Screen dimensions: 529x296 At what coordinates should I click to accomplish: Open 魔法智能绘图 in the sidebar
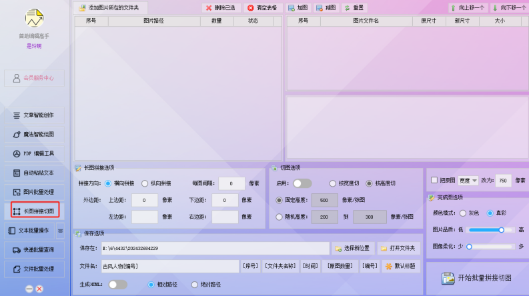point(34,135)
